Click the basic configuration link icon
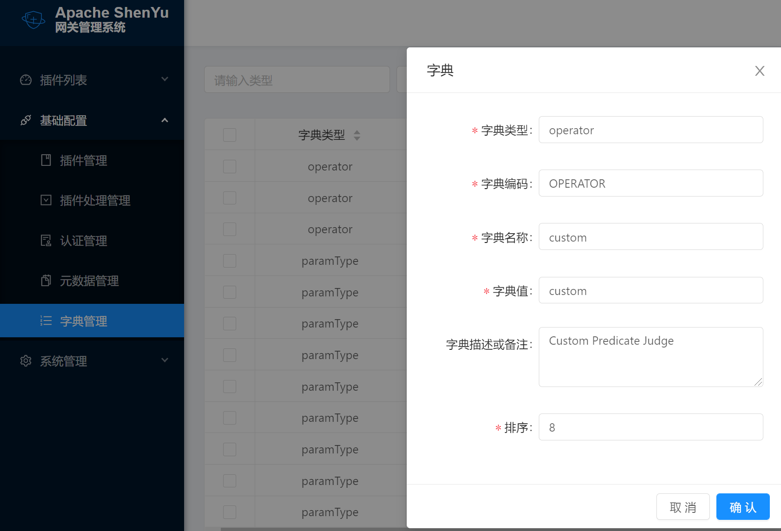 pos(26,120)
